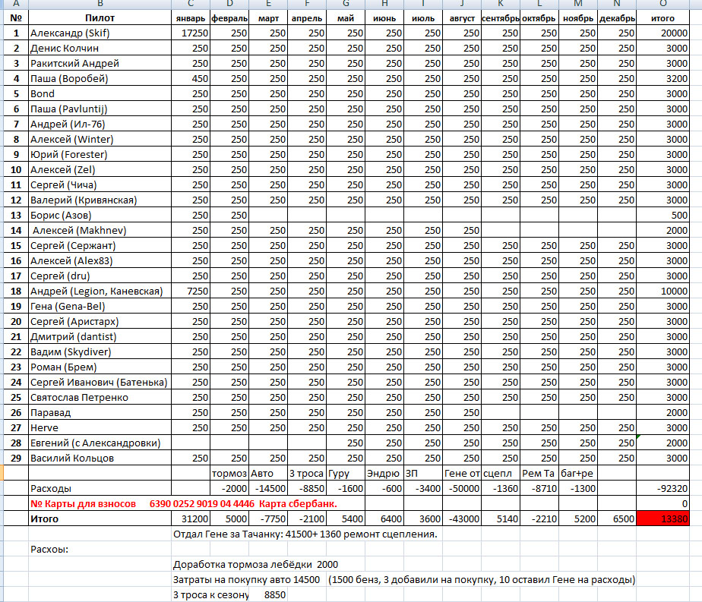
Task: Click the декабрь header cell
Action: 617,18
